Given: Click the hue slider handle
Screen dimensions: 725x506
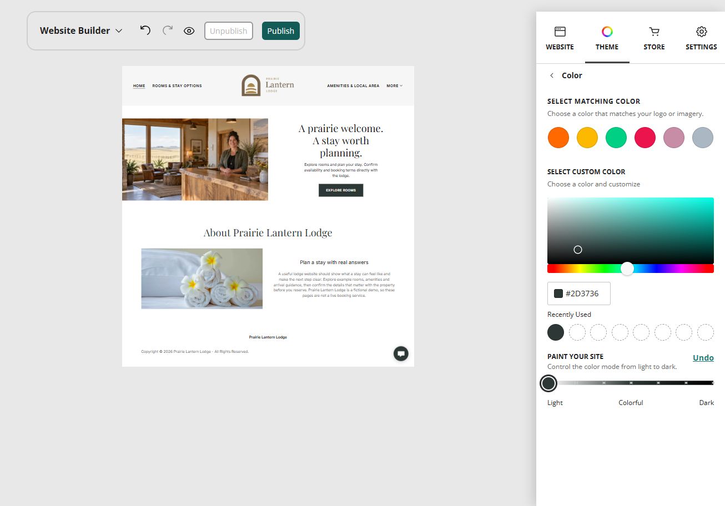Looking at the screenshot, I should (627, 269).
